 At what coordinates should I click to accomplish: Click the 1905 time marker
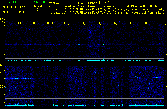pos(82,23)
